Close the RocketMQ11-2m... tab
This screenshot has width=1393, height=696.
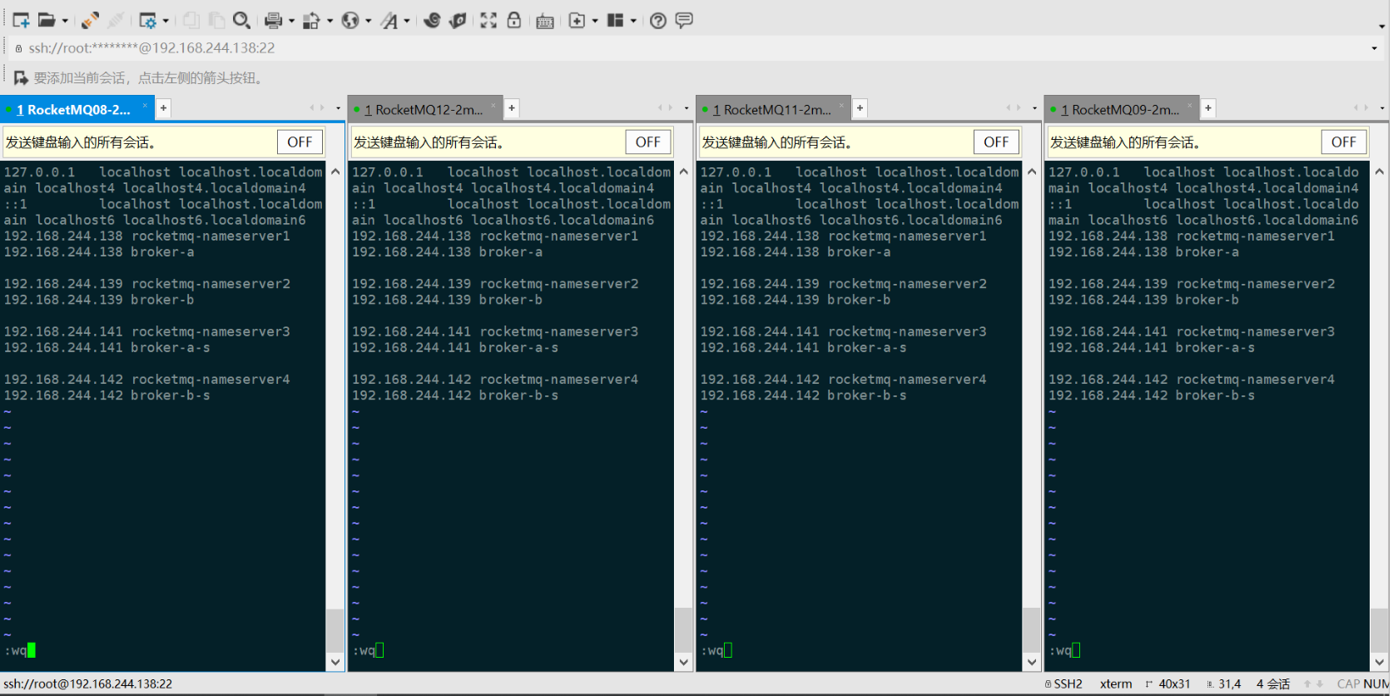pyautogui.click(x=841, y=106)
